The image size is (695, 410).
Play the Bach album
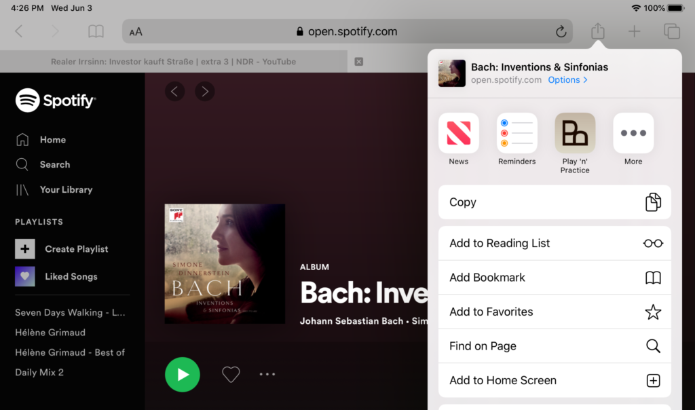pyautogui.click(x=183, y=375)
